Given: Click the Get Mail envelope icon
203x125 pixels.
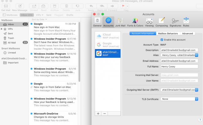Looking at the screenshot, I should 6,6.
